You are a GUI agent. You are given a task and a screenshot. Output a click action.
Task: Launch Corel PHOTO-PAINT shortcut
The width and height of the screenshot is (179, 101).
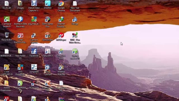(20, 35)
